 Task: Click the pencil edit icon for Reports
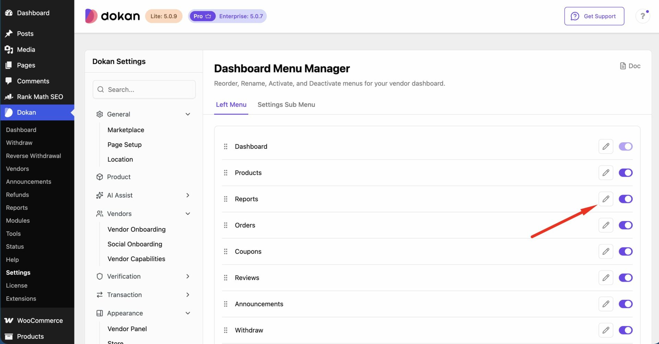click(x=606, y=199)
